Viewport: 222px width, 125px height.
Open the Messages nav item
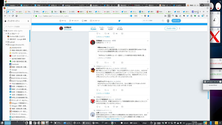(95, 21)
